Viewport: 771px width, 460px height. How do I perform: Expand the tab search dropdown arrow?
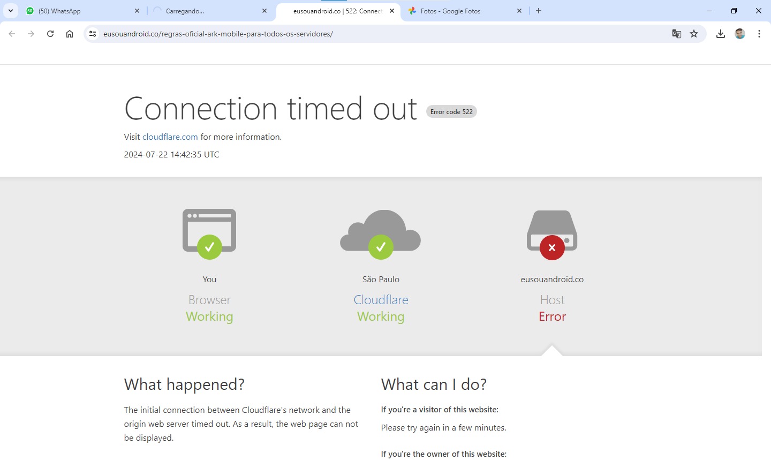(11, 11)
